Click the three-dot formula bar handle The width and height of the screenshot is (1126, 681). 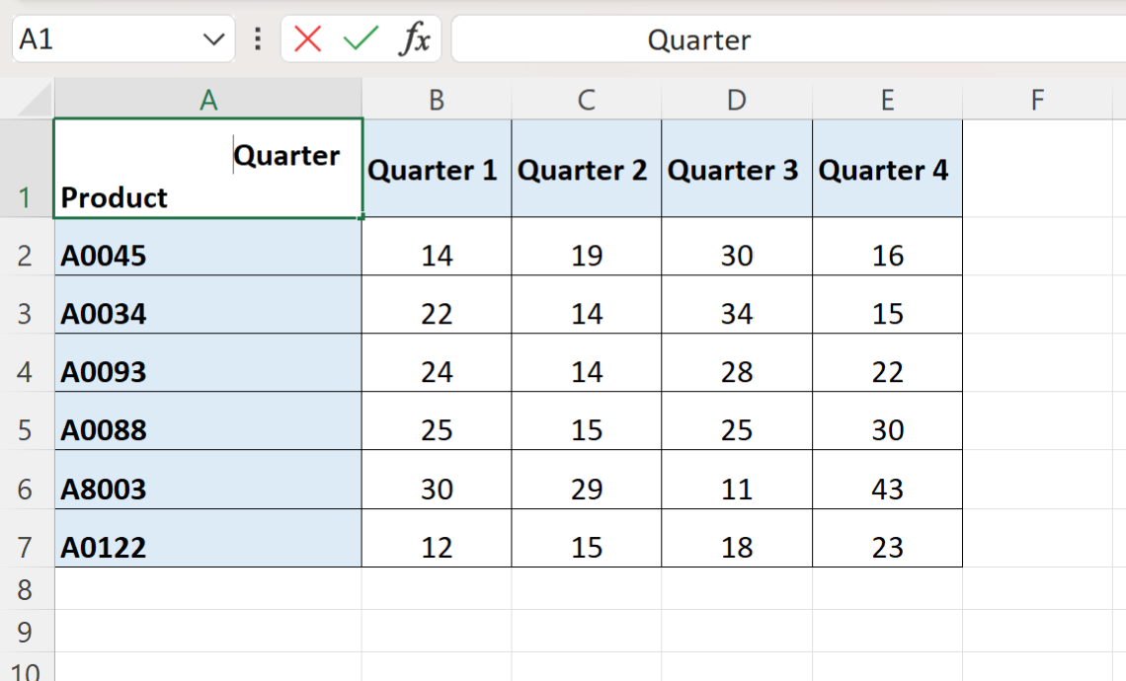(258, 38)
